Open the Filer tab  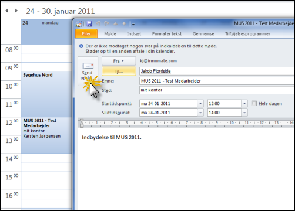86,33
